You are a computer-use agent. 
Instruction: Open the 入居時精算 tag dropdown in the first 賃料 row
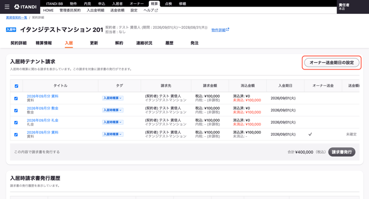coord(113,98)
